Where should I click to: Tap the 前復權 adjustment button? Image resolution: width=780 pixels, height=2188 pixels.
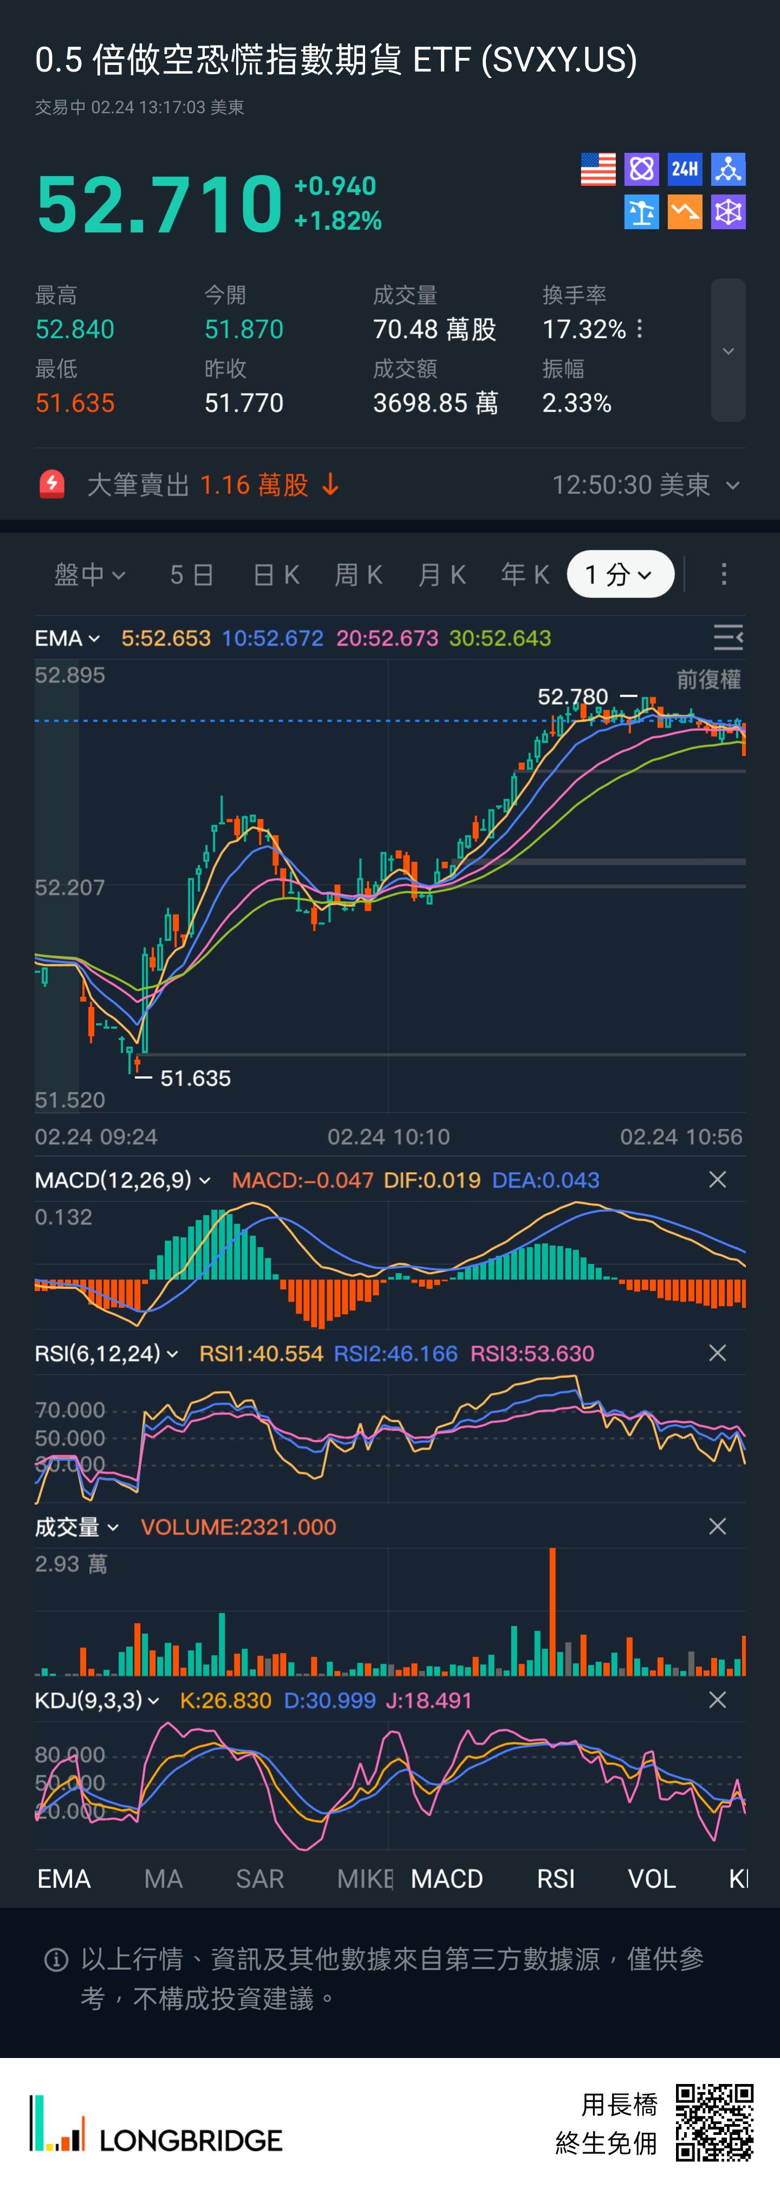tap(708, 679)
